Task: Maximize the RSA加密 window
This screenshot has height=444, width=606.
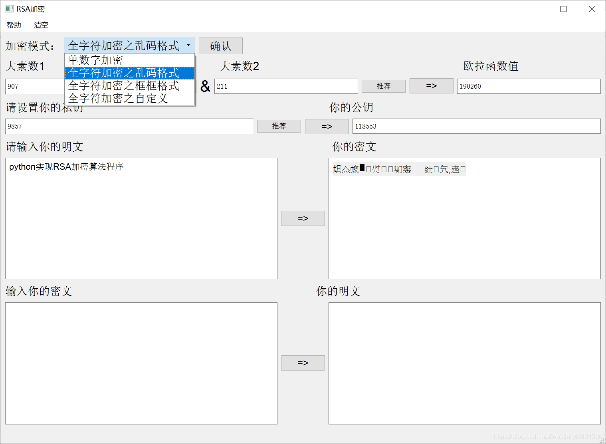Action: click(564, 9)
